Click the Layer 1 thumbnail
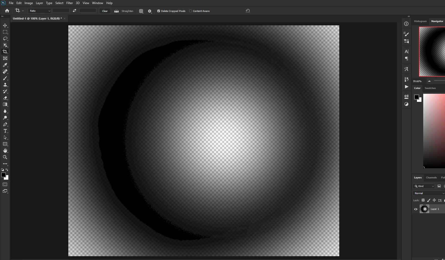445x260 pixels. click(x=425, y=209)
